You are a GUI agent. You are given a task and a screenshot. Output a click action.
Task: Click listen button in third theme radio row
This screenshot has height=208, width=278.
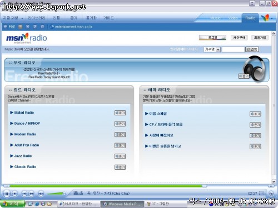255,135
